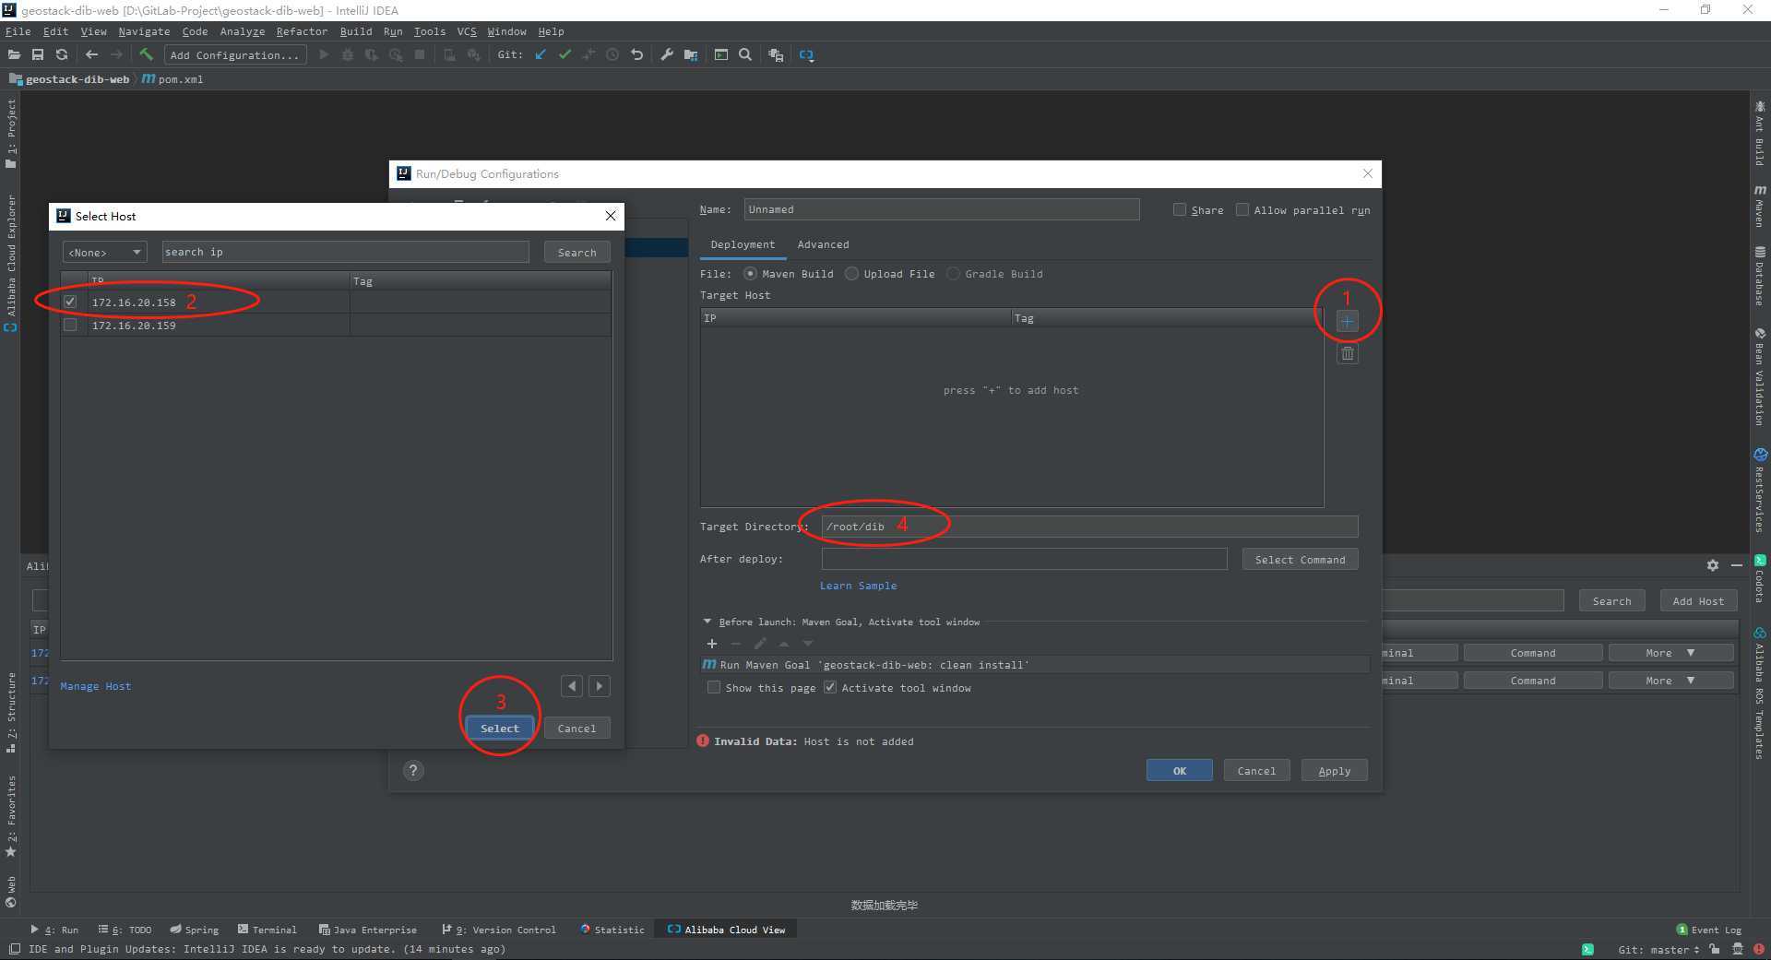Click the Search button in Select Host
The width and height of the screenshot is (1771, 960).
[576, 252]
